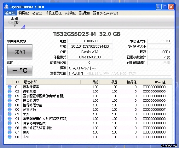Click status orb for 08 搜尋時間效能

(x=10, y=105)
